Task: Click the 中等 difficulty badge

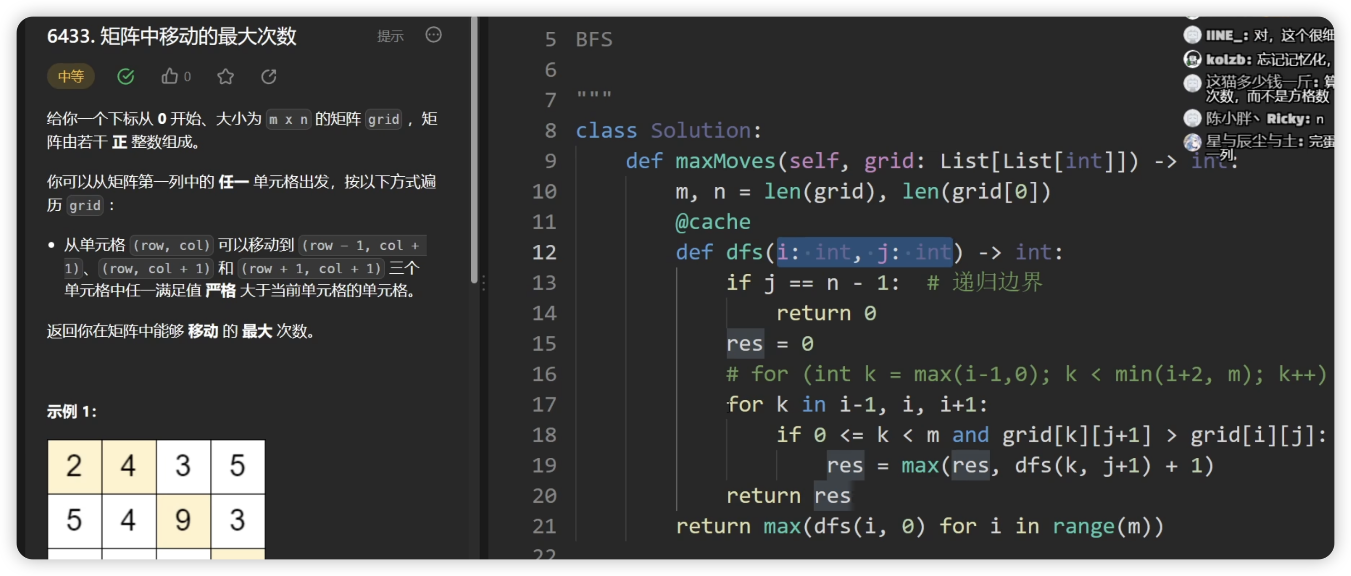Action: coord(71,76)
